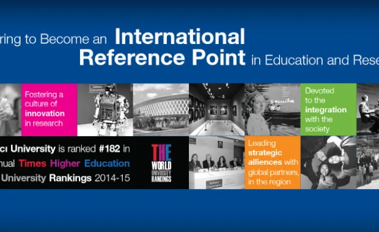View the art gallery hallway photo
Viewport: 379px width, 232px height.
point(217,110)
